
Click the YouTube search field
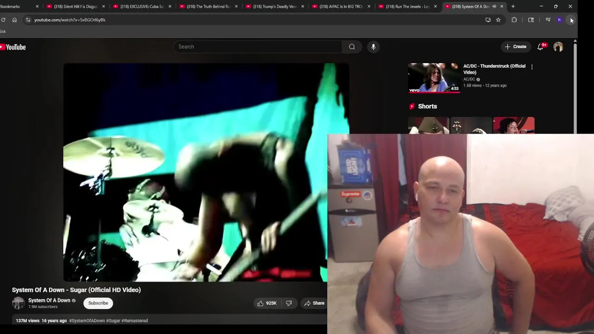pos(258,46)
